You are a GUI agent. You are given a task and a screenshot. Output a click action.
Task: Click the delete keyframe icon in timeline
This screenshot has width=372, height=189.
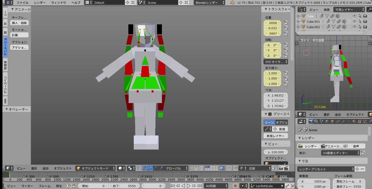click(x=292, y=186)
